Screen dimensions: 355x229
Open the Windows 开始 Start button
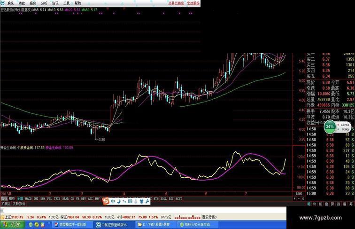coord(13,225)
